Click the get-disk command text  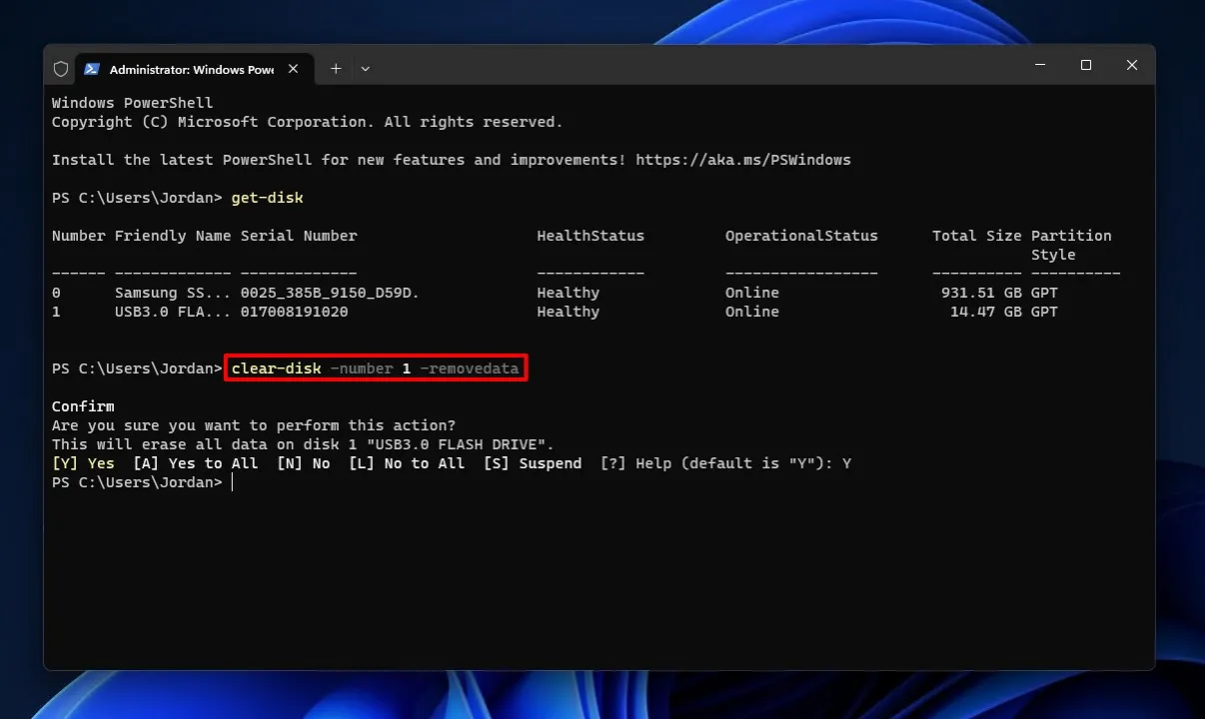tap(267, 198)
